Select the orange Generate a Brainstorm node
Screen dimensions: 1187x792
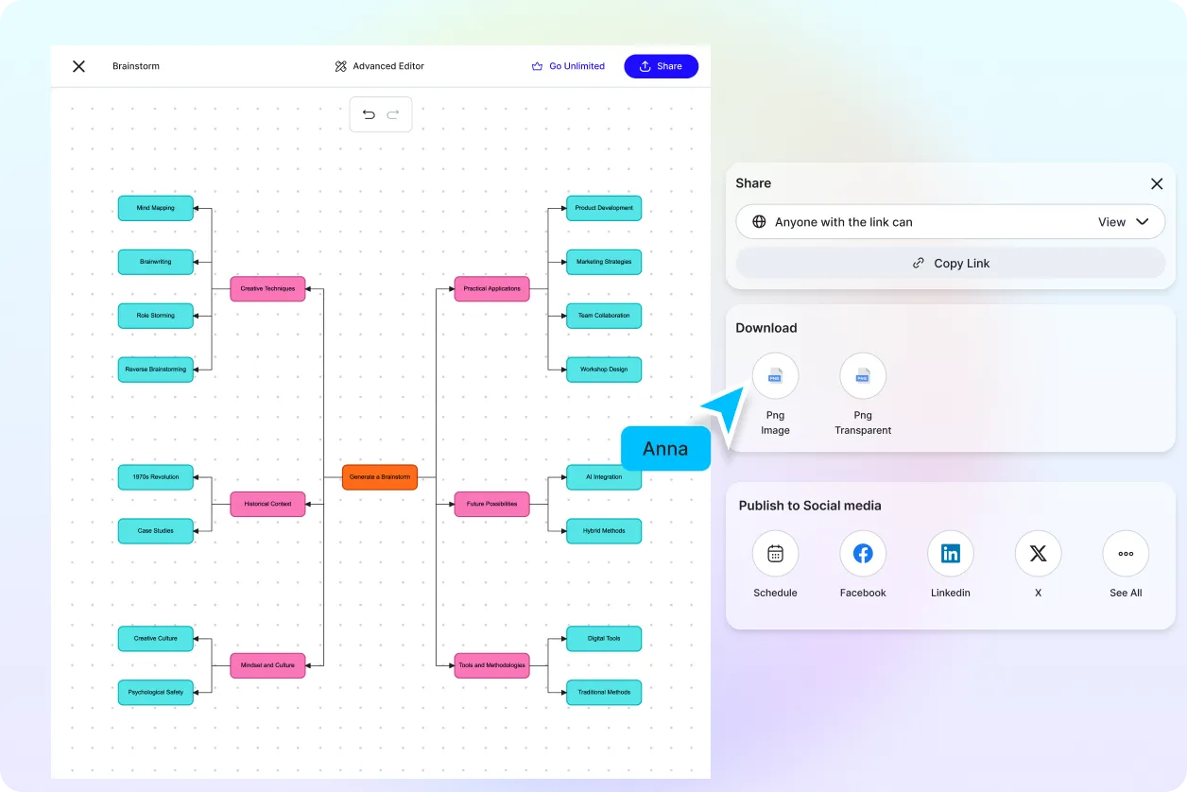[x=379, y=477]
